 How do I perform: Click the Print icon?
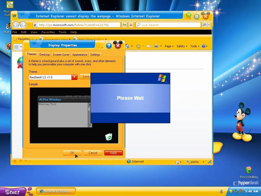[156, 46]
